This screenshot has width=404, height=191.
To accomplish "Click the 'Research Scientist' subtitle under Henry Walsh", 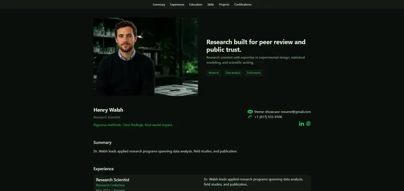I will (x=107, y=117).
